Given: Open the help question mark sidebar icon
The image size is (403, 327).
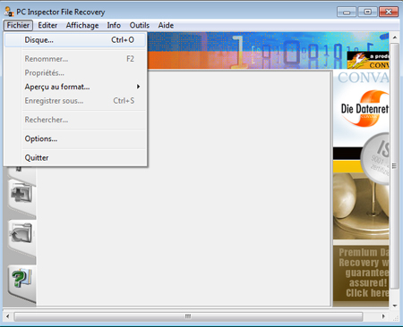Looking at the screenshot, I should [21, 278].
